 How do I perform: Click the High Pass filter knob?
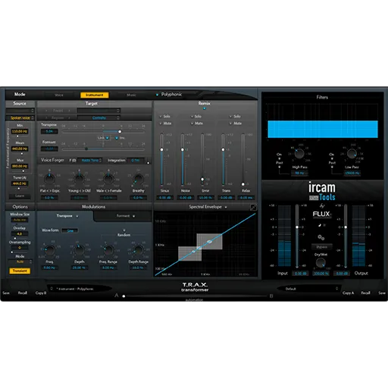pyautogui.click(x=299, y=154)
